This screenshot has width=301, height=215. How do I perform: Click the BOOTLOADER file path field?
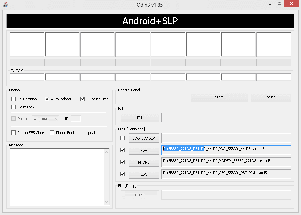click(x=226, y=138)
